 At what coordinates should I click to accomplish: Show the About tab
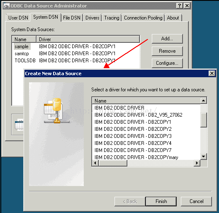173,18
